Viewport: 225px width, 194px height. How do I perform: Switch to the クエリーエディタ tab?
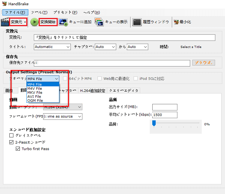123,90
